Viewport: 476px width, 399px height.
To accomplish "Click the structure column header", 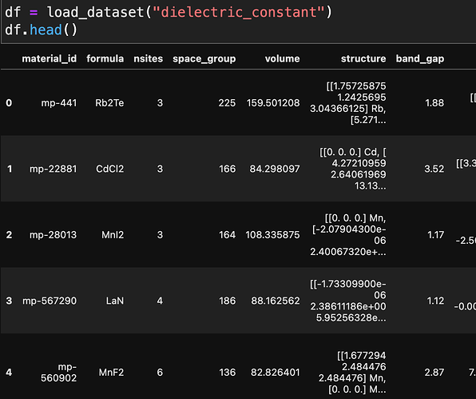I will tap(363, 58).
